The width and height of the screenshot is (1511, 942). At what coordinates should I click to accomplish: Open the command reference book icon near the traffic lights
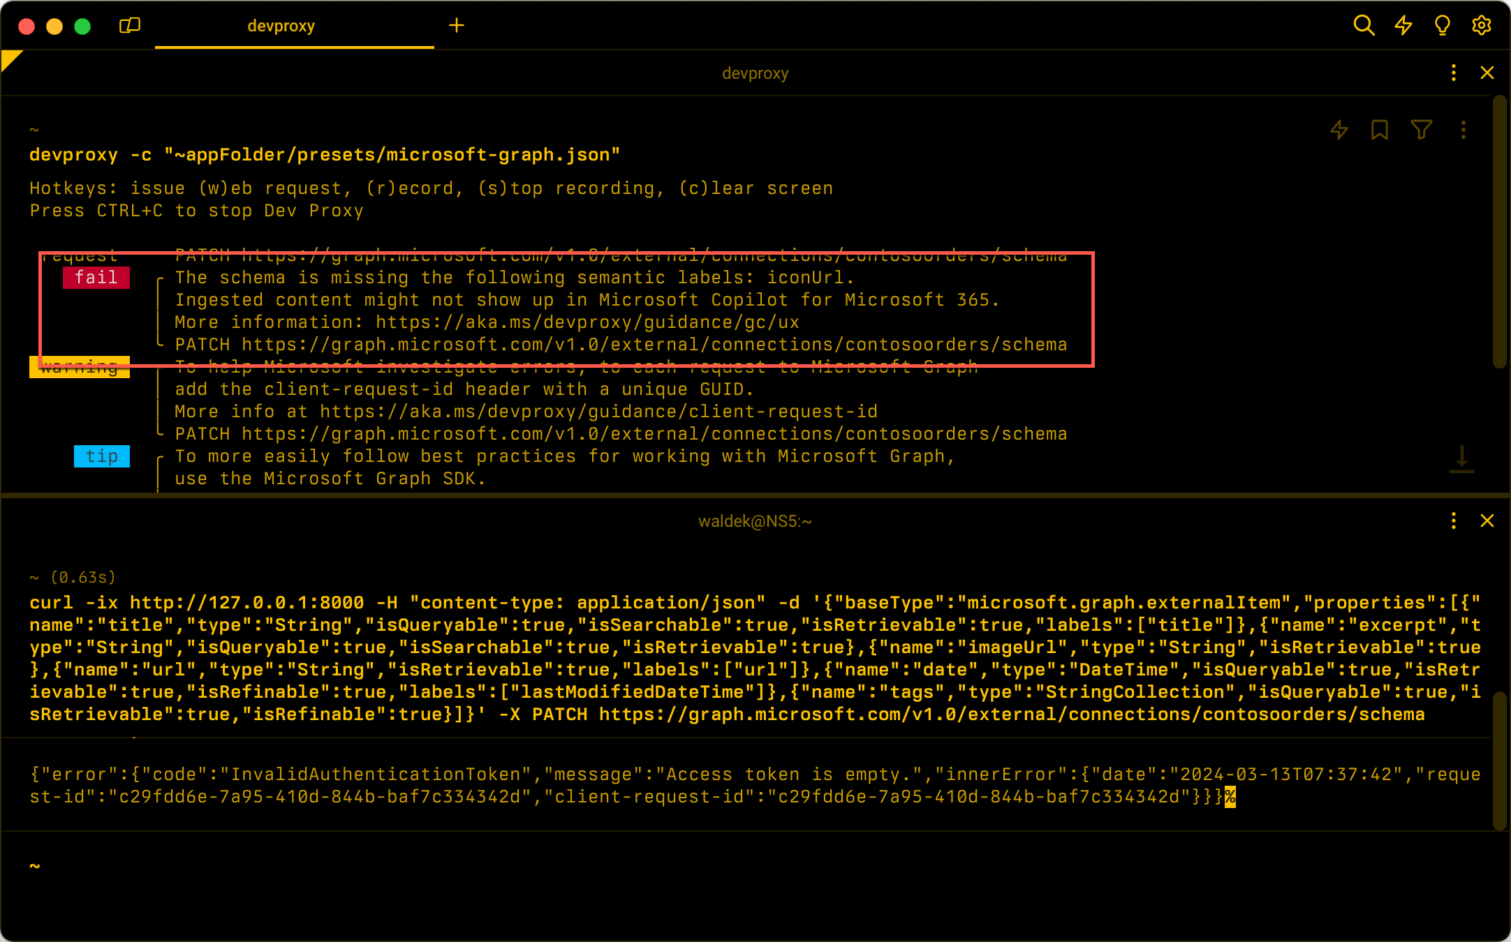tap(129, 25)
